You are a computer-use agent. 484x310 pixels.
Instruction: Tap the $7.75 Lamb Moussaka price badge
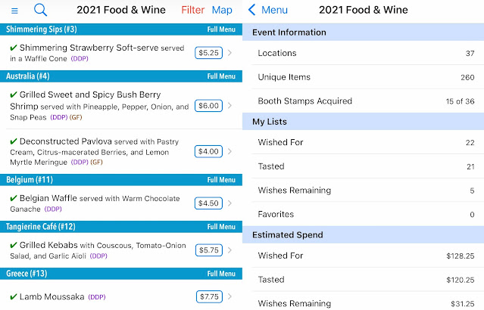[208, 297]
